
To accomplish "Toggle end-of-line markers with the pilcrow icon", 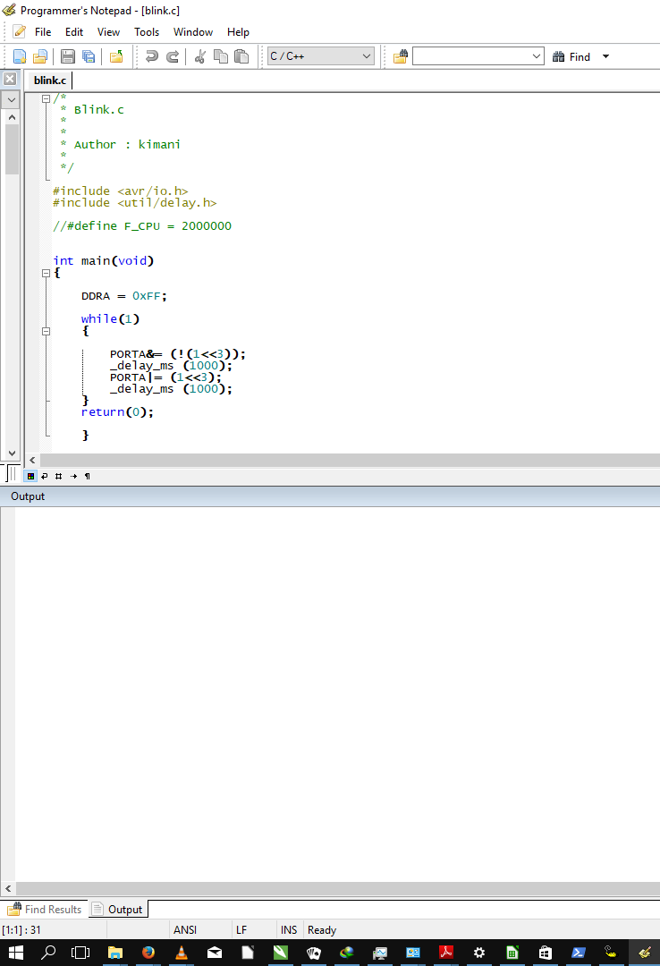I will pyautogui.click(x=88, y=476).
